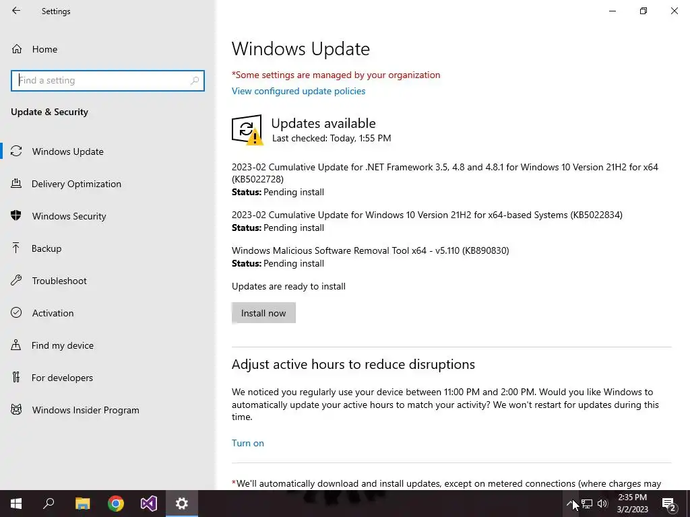Click the Malicious Software Removal Tool KB890830 text
This screenshot has height=517, width=690.
click(x=370, y=250)
